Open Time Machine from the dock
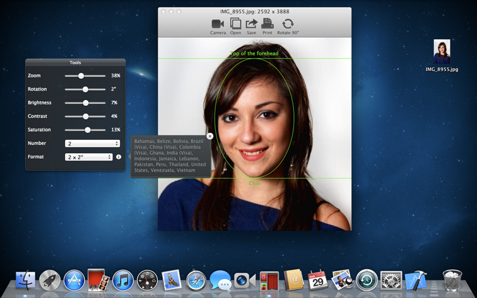 click(367, 280)
